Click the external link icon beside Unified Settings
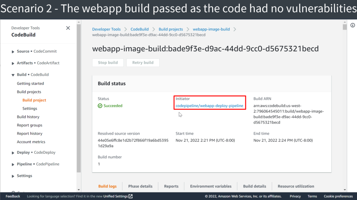This screenshot has height=200, width=357. [130, 196]
